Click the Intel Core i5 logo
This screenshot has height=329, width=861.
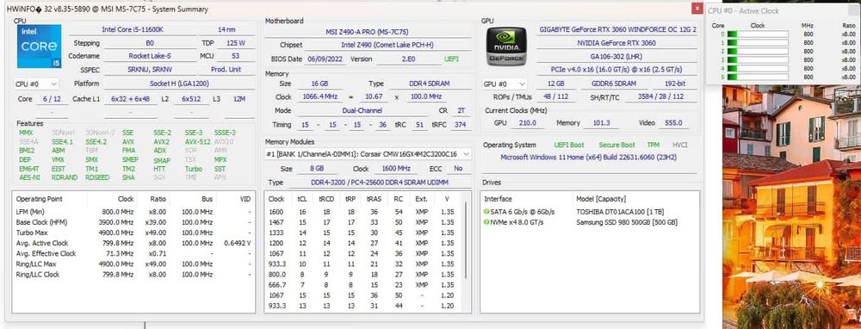click(39, 47)
